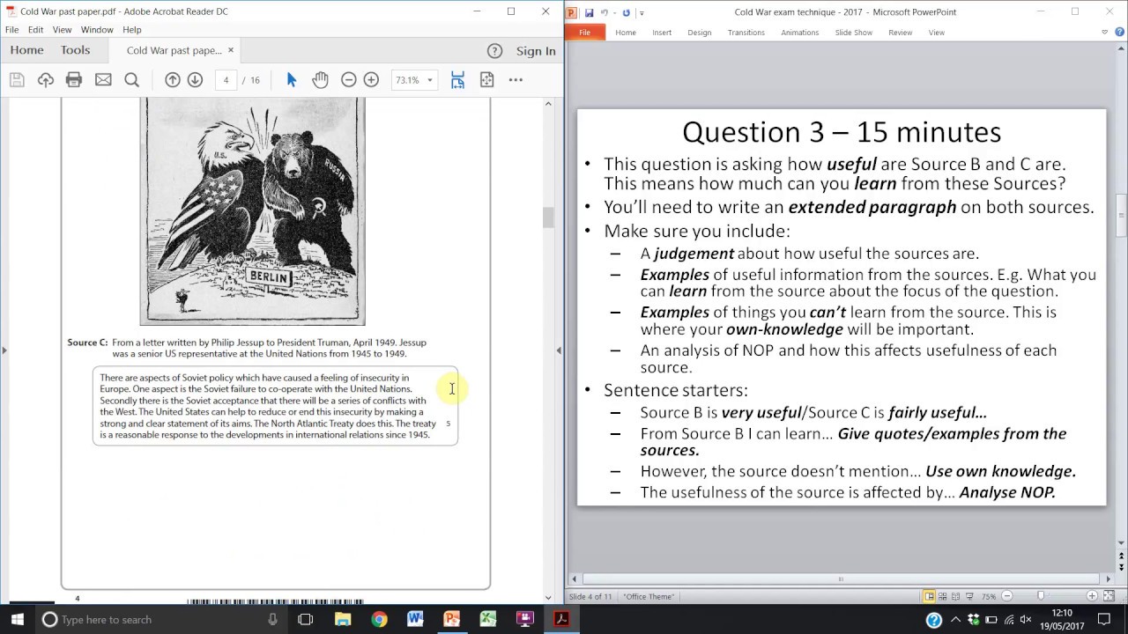Go to next page with down arrow

point(195,80)
